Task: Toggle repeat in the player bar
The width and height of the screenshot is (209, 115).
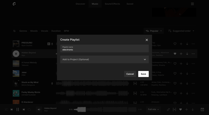Action: [29, 110]
